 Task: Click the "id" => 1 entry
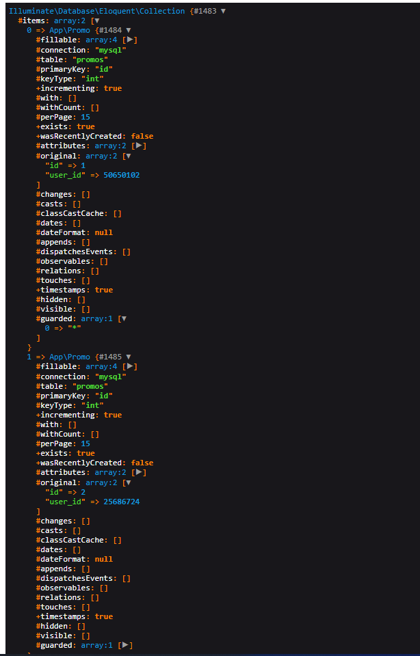[65, 165]
